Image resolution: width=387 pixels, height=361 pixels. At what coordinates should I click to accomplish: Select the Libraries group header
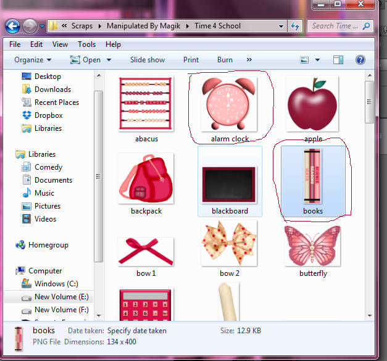point(35,154)
